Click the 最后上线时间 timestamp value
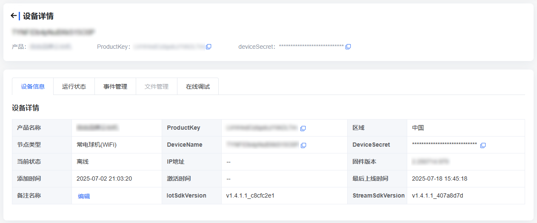The width and height of the screenshot is (537, 223). point(440,178)
